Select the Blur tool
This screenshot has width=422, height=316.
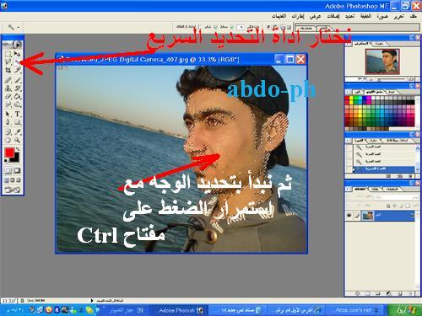(x=8, y=104)
